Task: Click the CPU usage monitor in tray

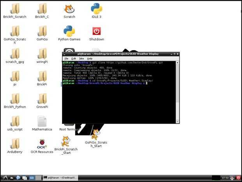Action: tap(216, 178)
